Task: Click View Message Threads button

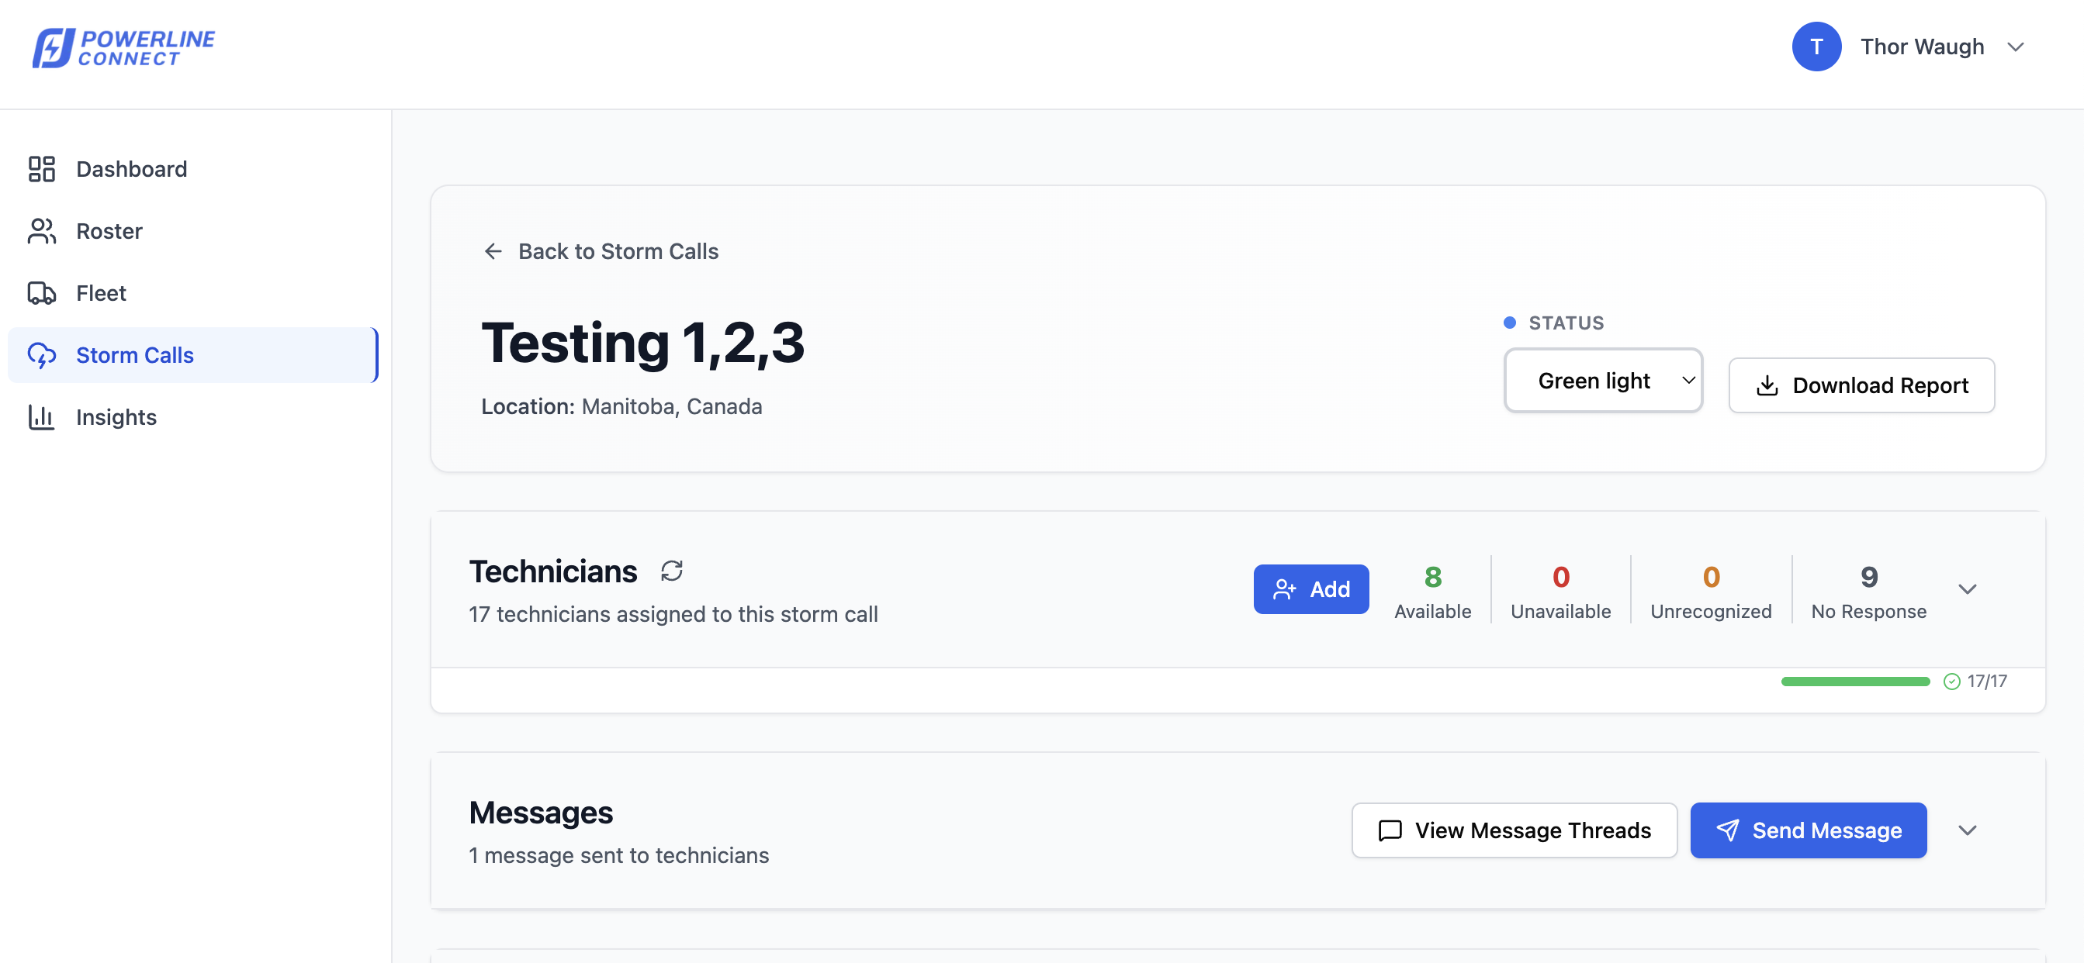Action: 1514,830
